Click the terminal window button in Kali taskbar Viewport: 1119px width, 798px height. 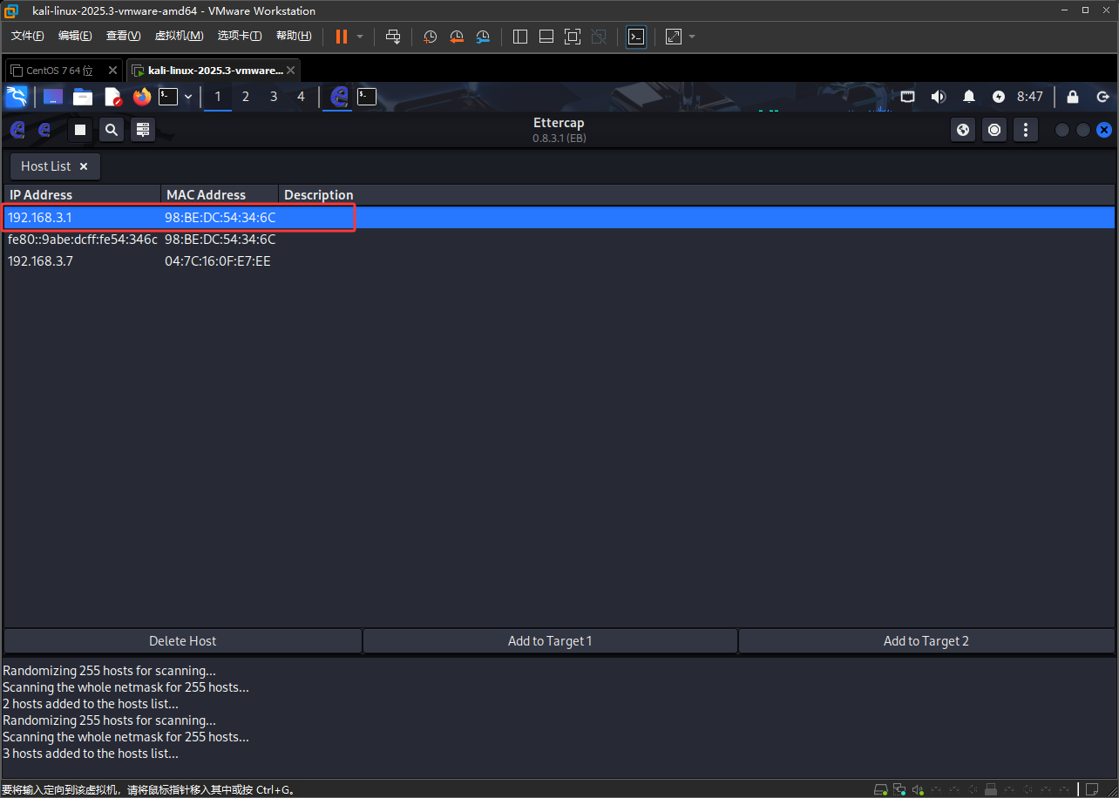click(367, 97)
